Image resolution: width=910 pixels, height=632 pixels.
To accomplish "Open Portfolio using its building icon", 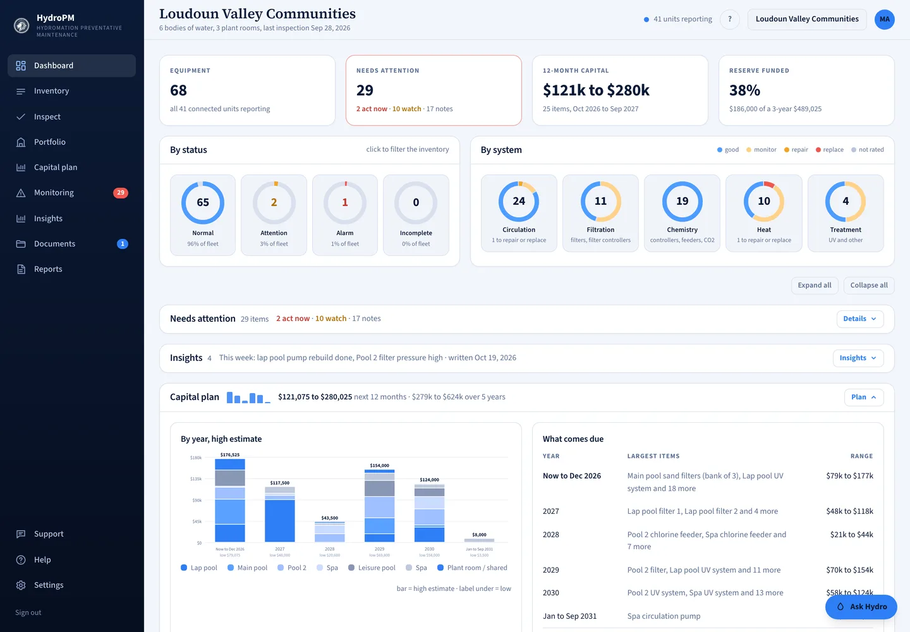I will pos(21,142).
